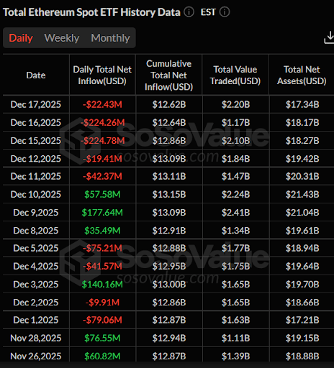Screen dimensions: 334x368
Task: Click the -$19.41M inflow value
Action: click(x=102, y=159)
